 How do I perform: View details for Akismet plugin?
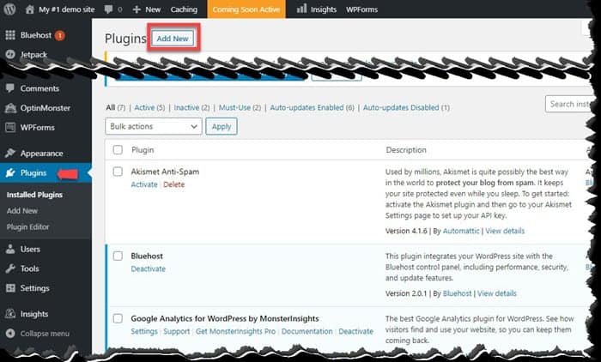tap(505, 231)
